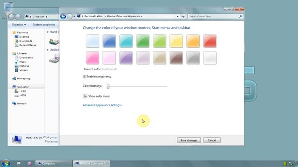Viewport: 298px width, 167px height.
Task: Click the first pinned taskbar icon
Action: pos(19,163)
